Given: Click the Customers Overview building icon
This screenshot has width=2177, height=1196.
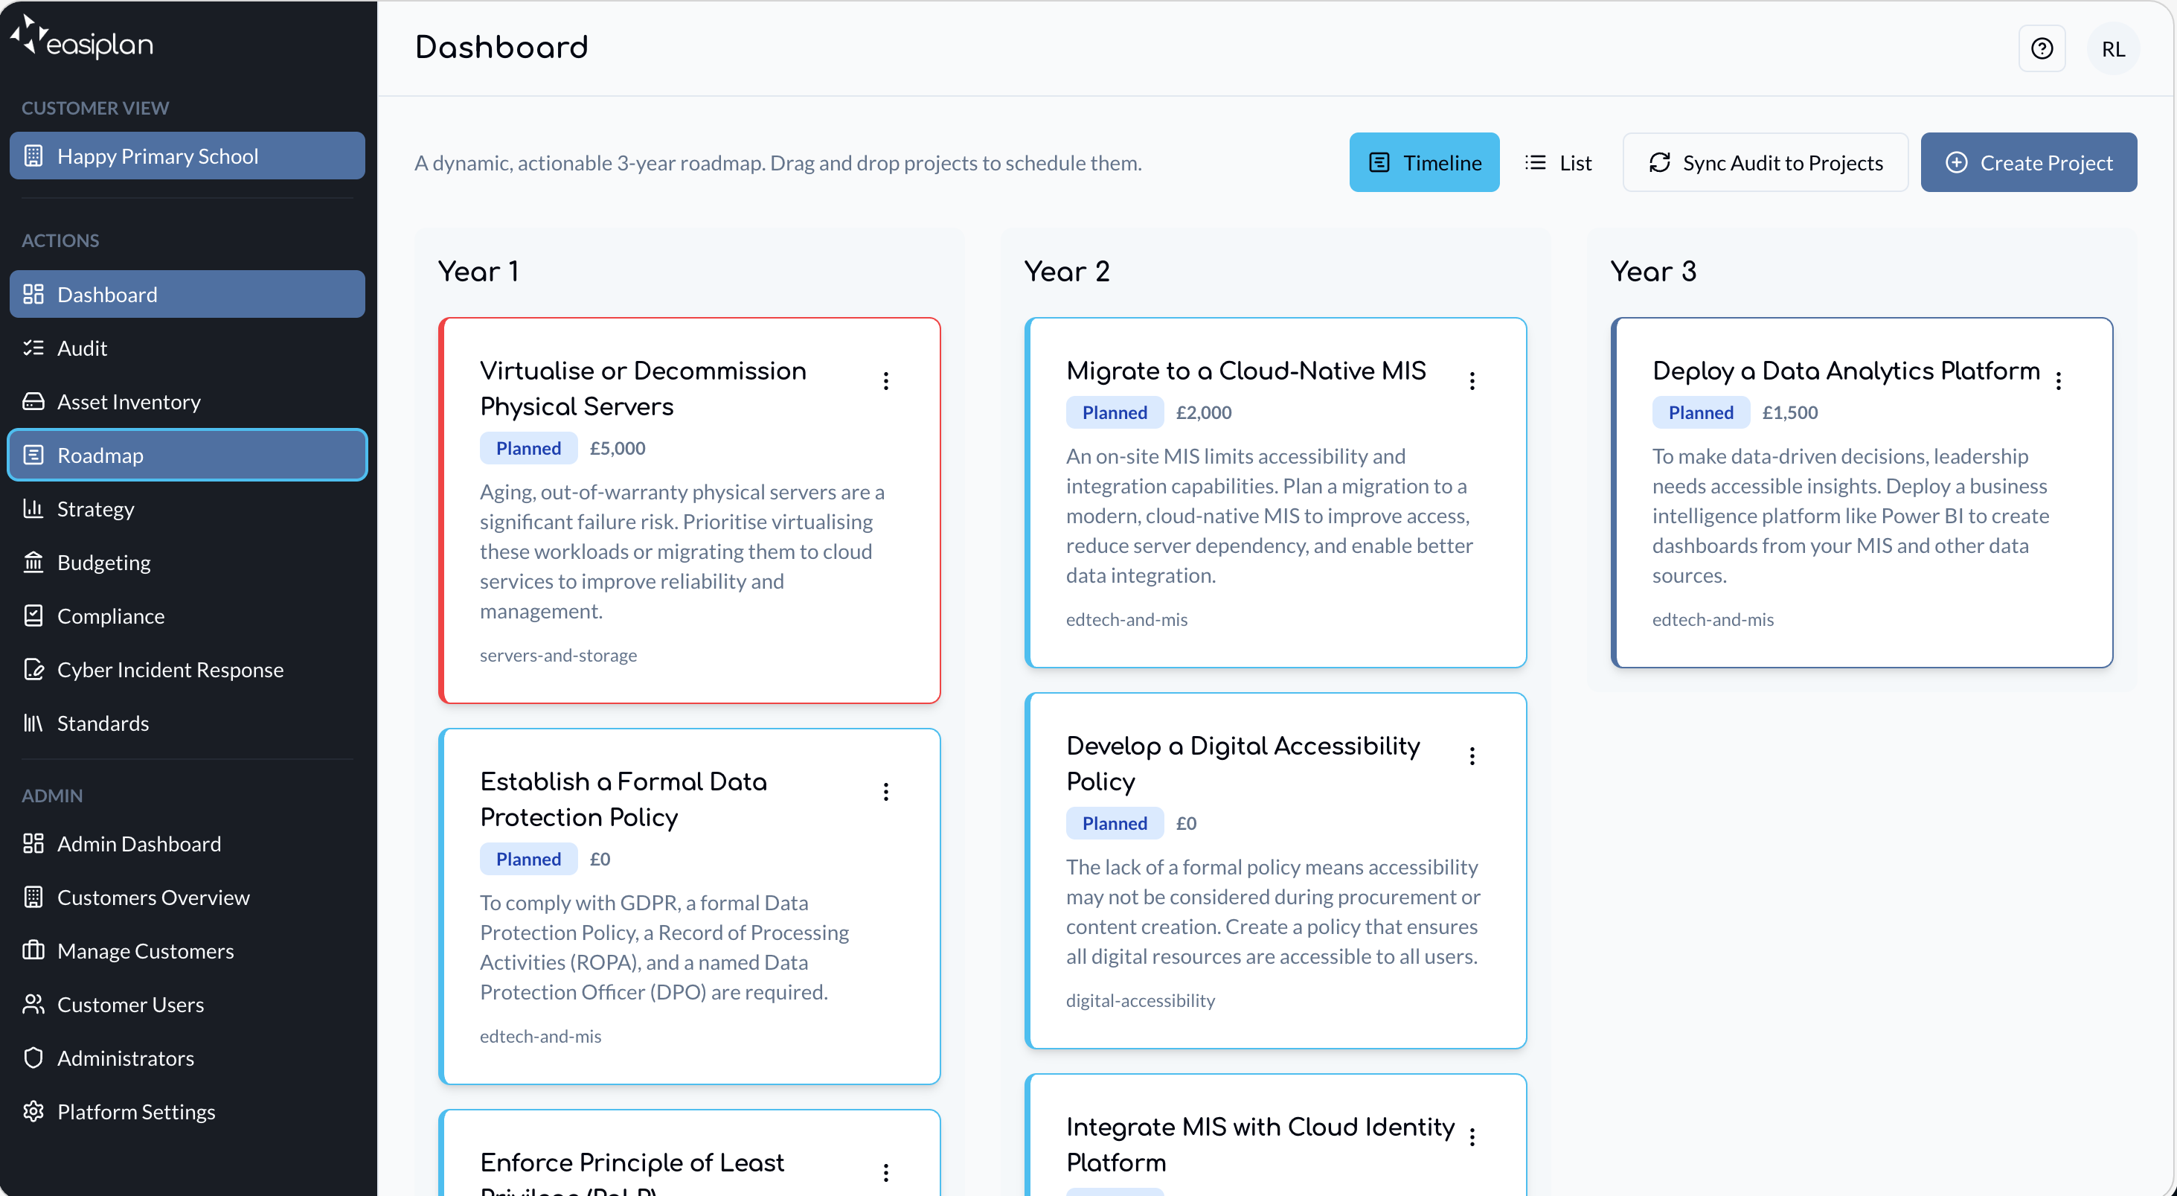Looking at the screenshot, I should click(x=33, y=897).
